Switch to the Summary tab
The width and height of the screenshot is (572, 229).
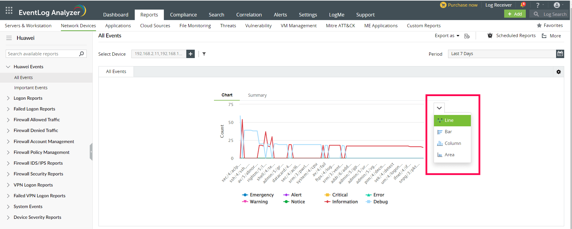point(257,95)
